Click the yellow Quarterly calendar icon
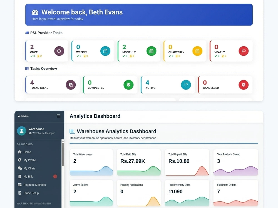278x208 pixels. click(x=197, y=51)
